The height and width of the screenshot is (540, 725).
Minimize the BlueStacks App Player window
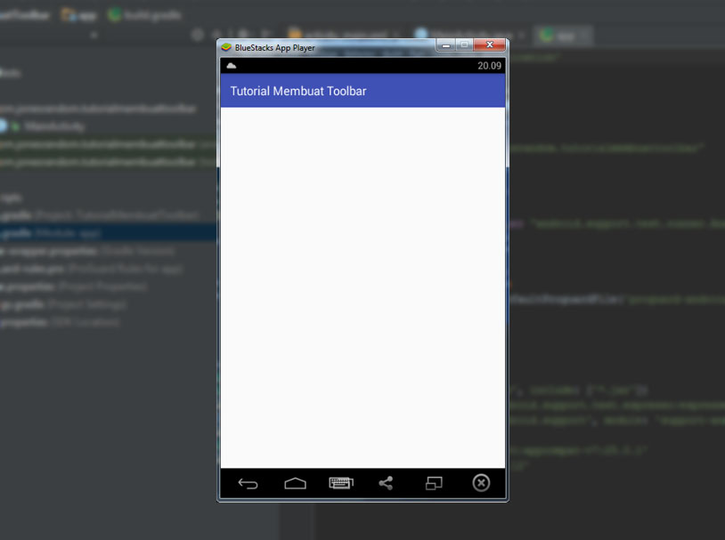(445, 44)
